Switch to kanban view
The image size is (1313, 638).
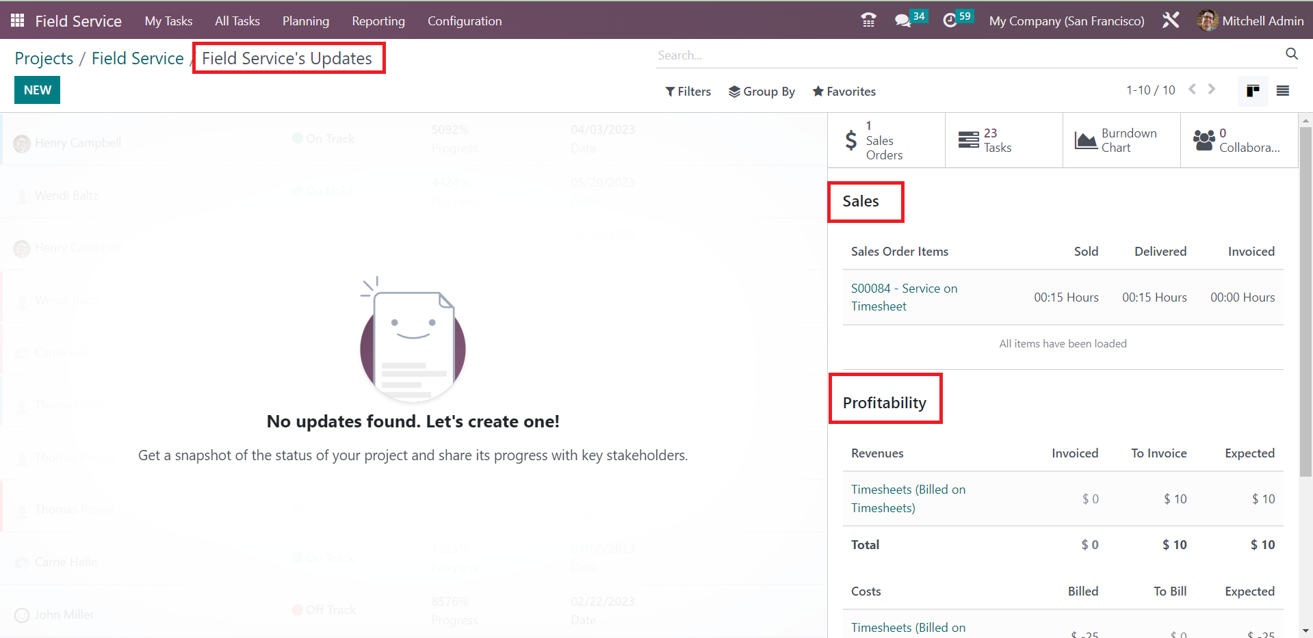(1253, 91)
